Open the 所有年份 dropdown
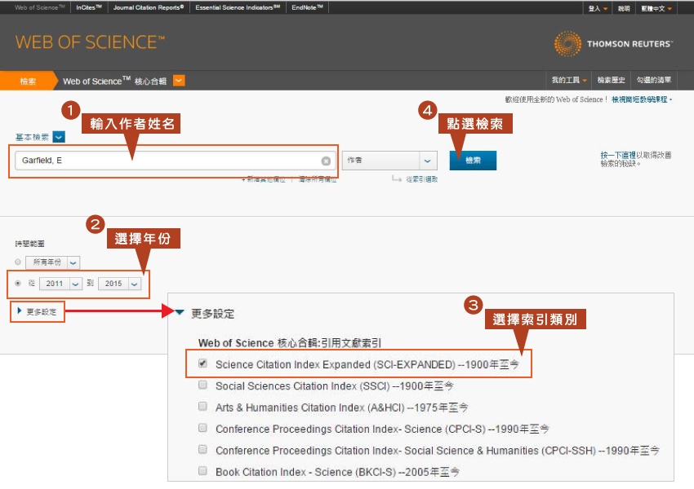The image size is (694, 489). 53,262
